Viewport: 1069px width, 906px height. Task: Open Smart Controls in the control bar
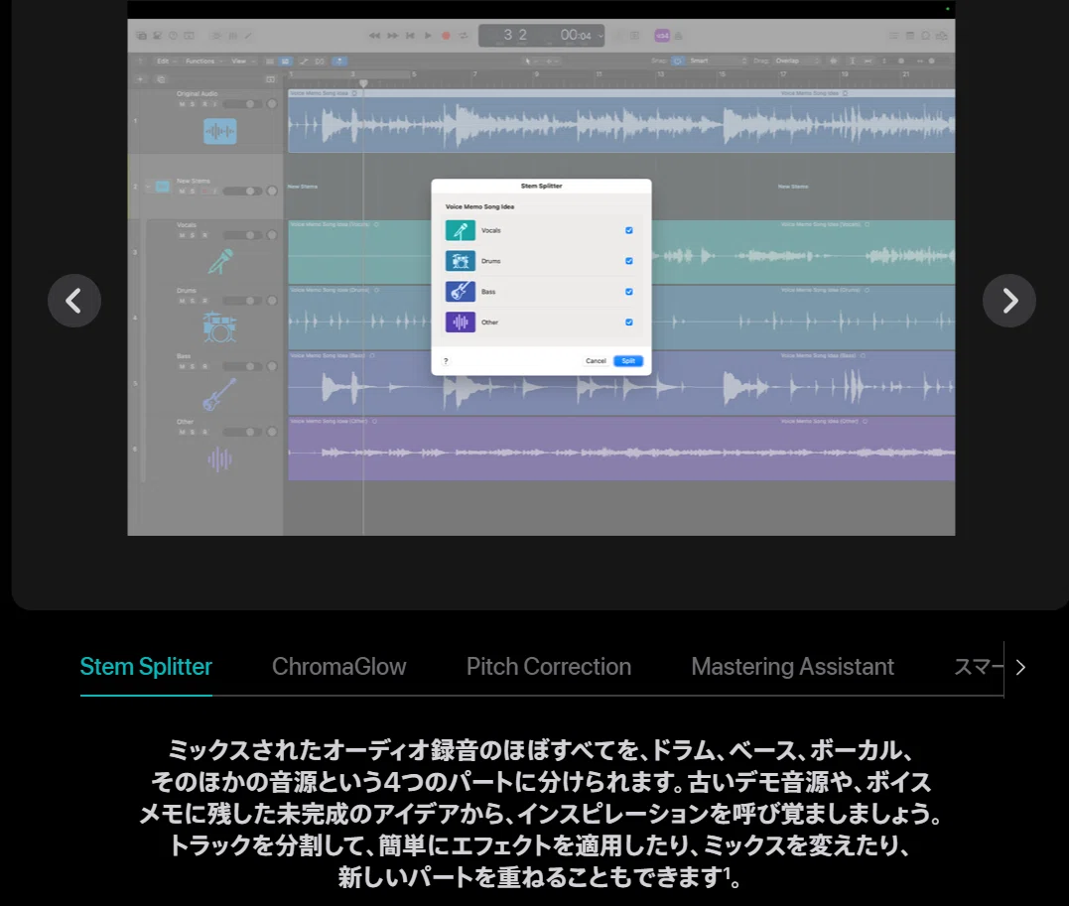tap(216, 36)
